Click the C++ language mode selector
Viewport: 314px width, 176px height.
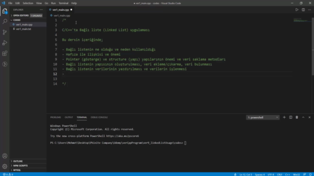click(288, 175)
